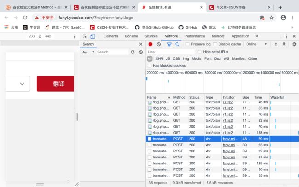The image size is (299, 187).
Task: Open the Application tab
Action: (x=240, y=36)
